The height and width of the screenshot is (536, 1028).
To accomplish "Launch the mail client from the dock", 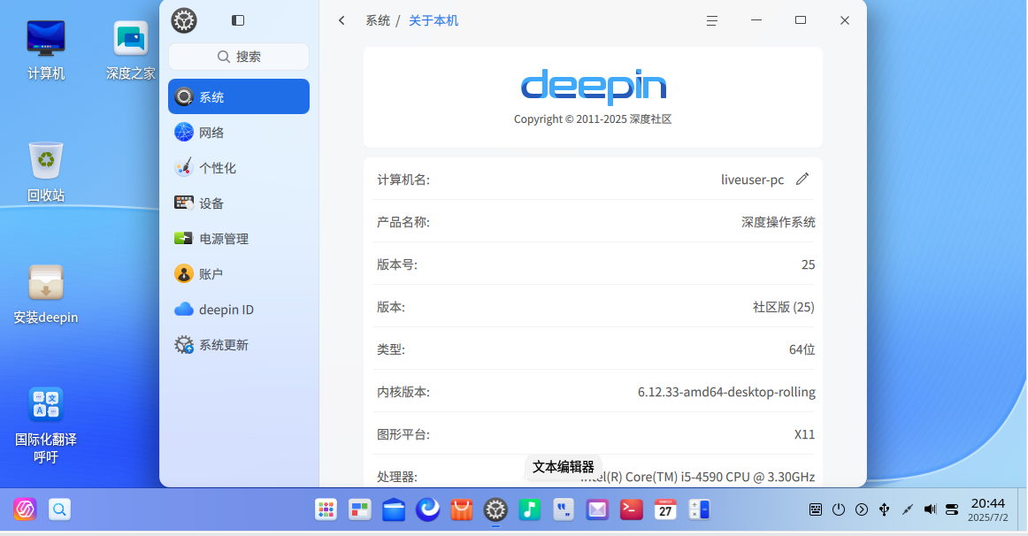I will 597,509.
